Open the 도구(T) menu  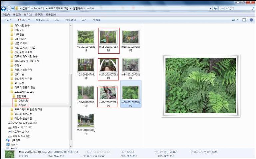tap(39, 15)
